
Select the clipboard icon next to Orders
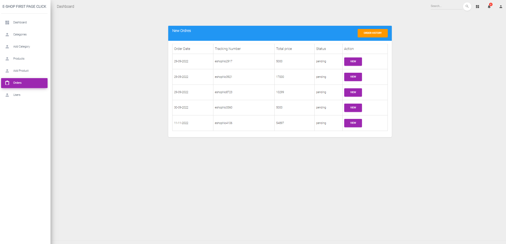coord(7,83)
